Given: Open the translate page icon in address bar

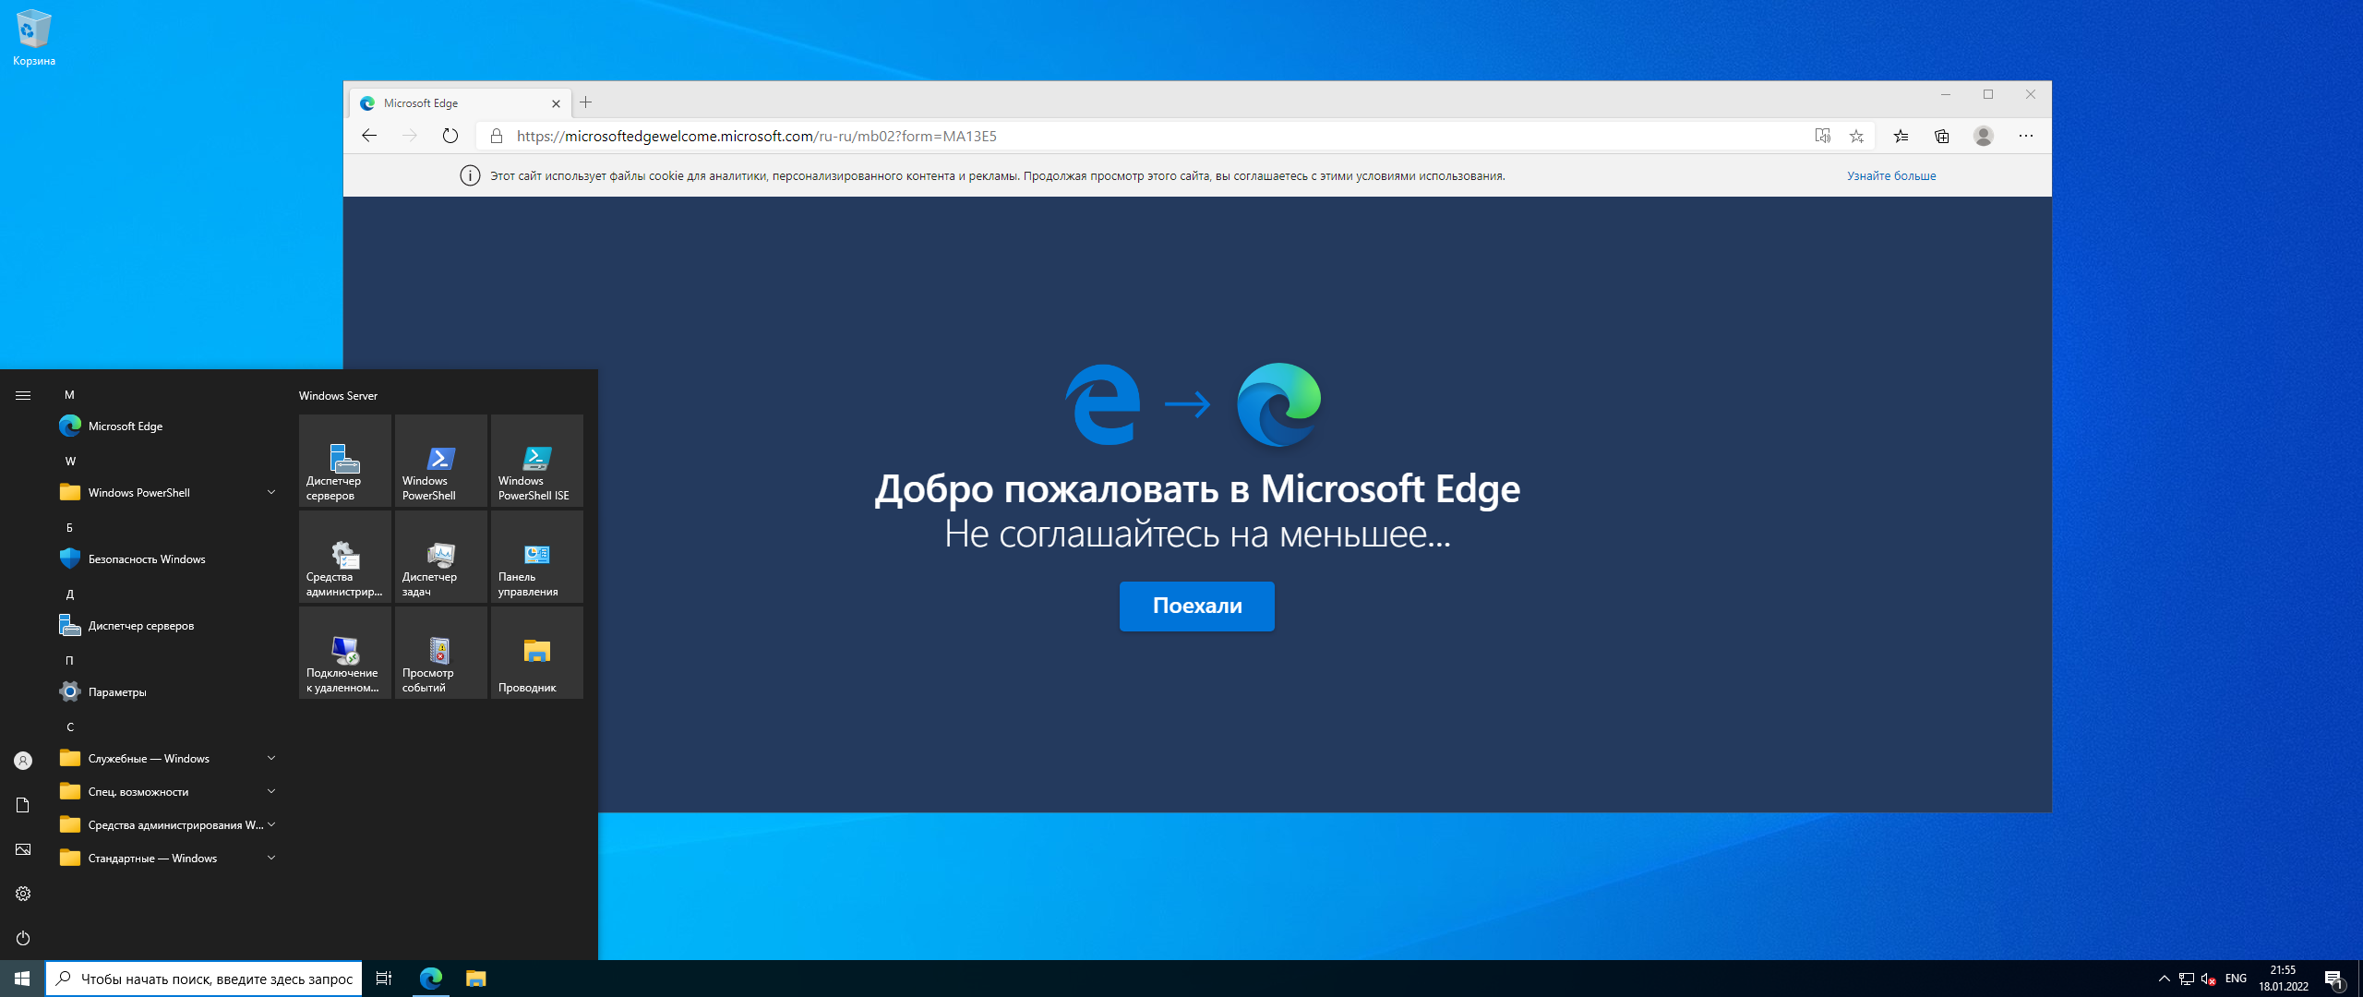Looking at the screenshot, I should click(1823, 136).
